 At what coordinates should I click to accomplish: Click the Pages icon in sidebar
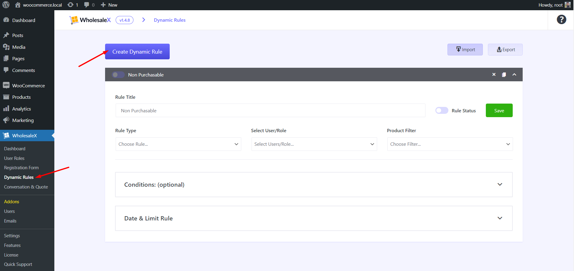[x=6, y=58]
